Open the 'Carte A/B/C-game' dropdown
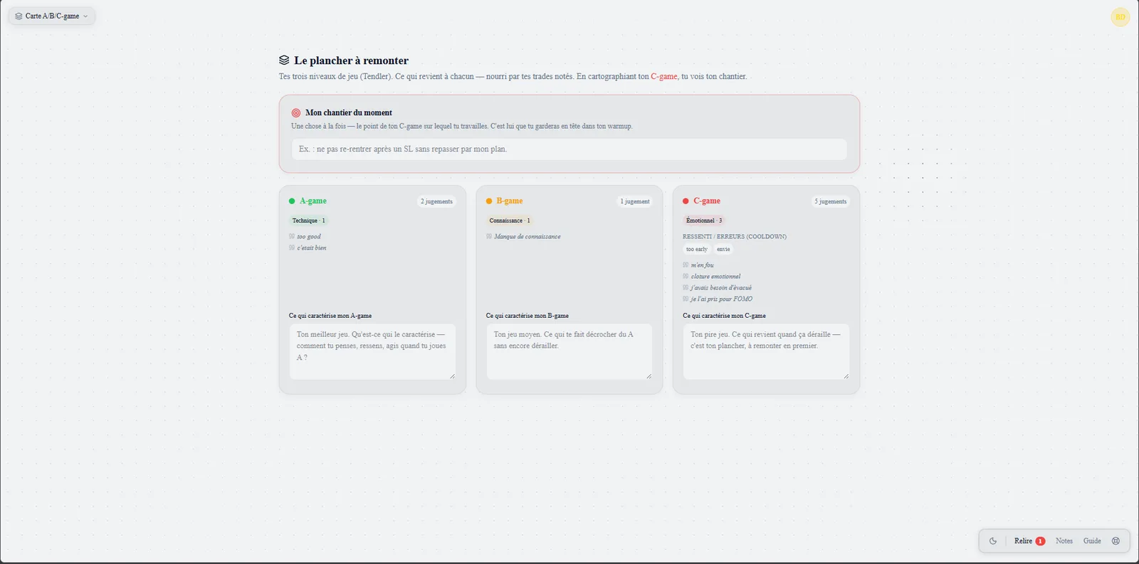Image resolution: width=1139 pixels, height=564 pixels. pyautogui.click(x=51, y=16)
